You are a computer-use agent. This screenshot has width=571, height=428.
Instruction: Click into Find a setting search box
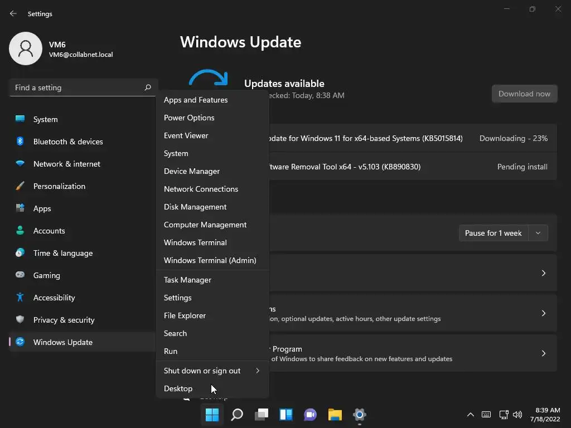[x=84, y=87]
